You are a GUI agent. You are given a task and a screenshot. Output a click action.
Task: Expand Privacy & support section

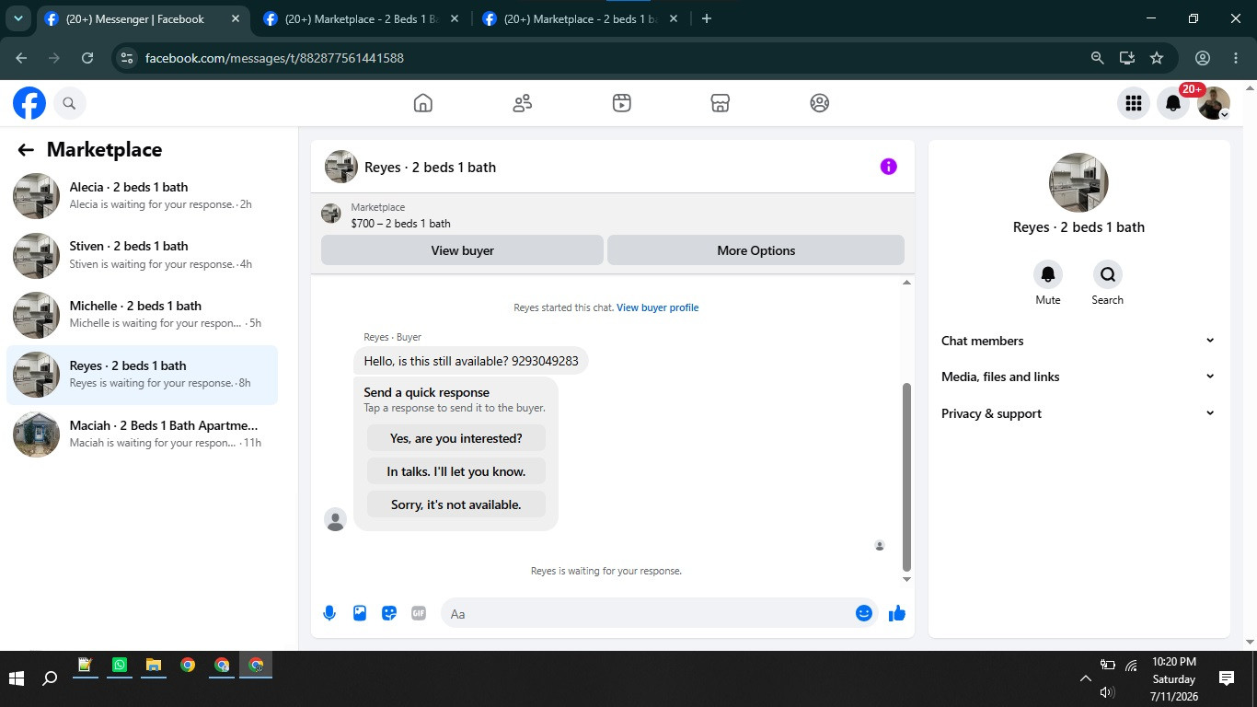(1078, 413)
